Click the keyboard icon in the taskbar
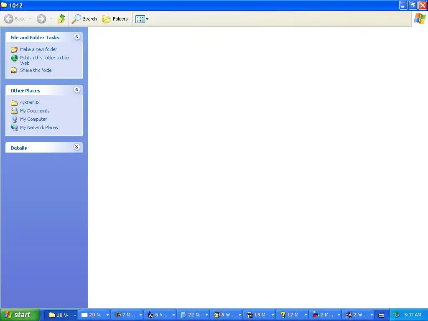 click(x=381, y=315)
